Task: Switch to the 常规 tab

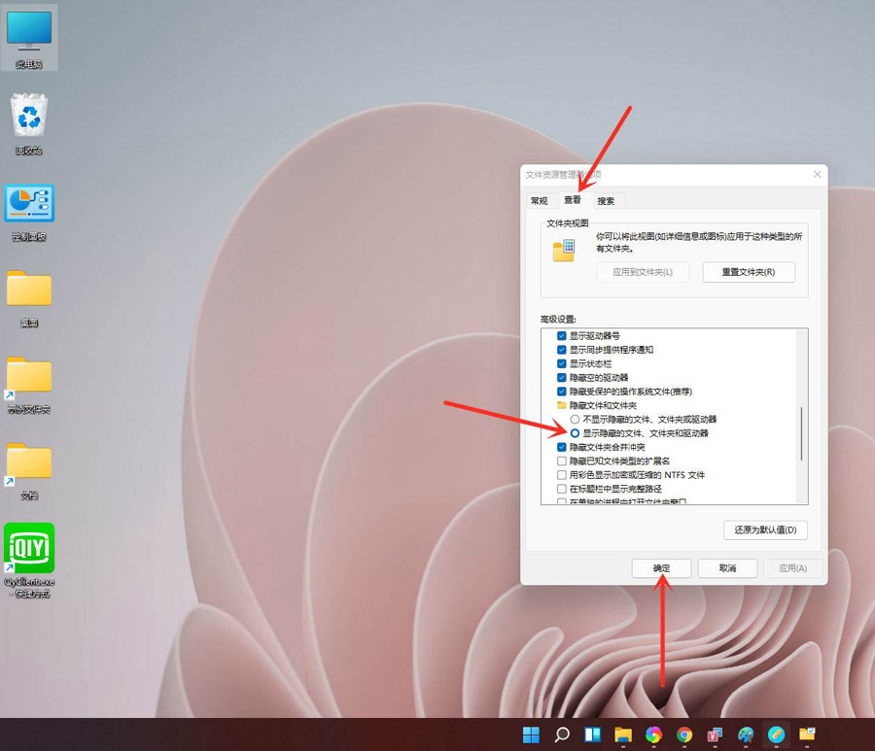Action: pos(539,200)
